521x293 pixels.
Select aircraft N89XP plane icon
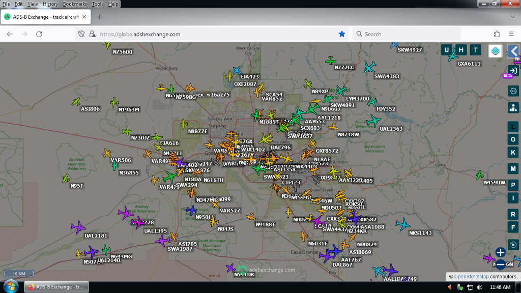[x=308, y=84]
